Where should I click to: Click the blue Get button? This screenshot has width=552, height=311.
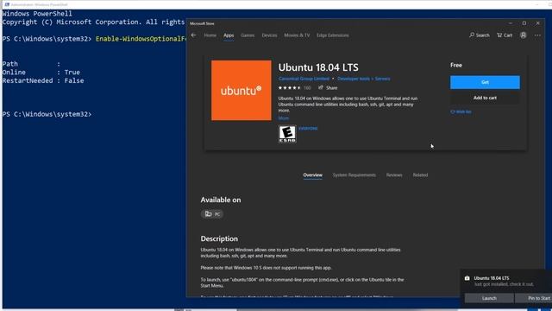coord(485,82)
